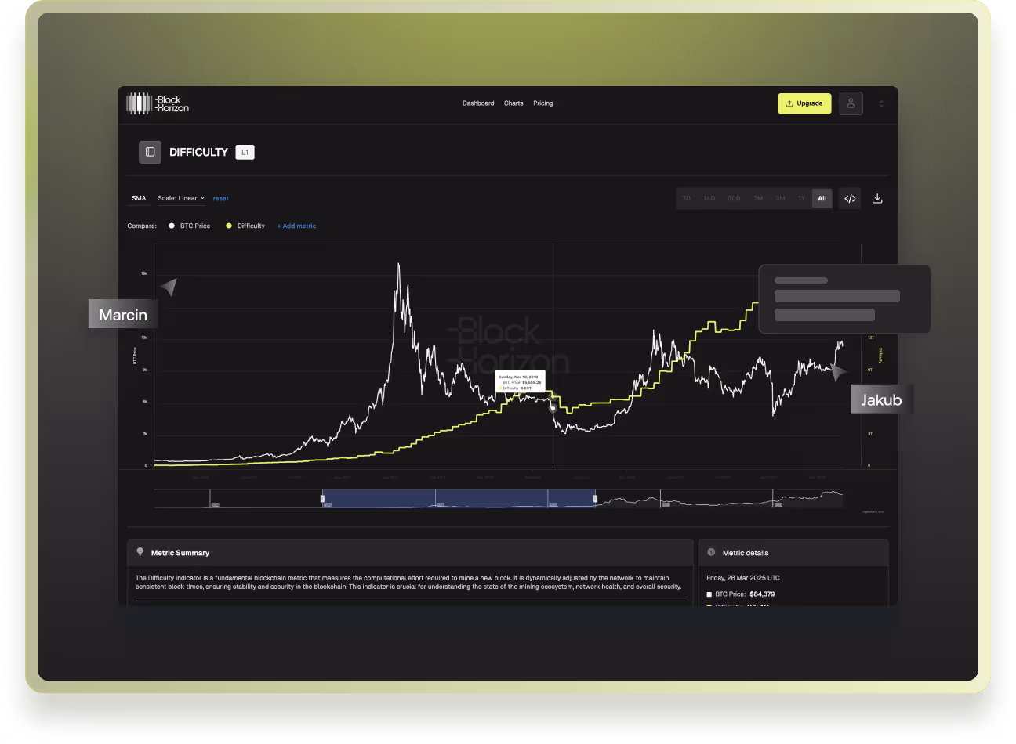Select the 7D time range
Screen dimensions: 1016x744
point(687,198)
